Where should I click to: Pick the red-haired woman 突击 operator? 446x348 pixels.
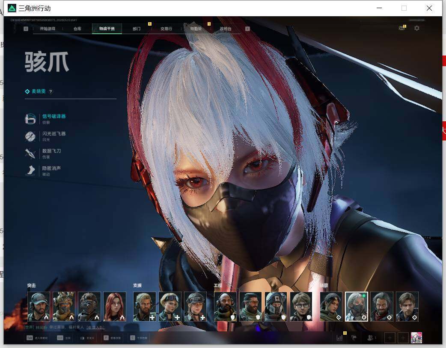point(115,306)
